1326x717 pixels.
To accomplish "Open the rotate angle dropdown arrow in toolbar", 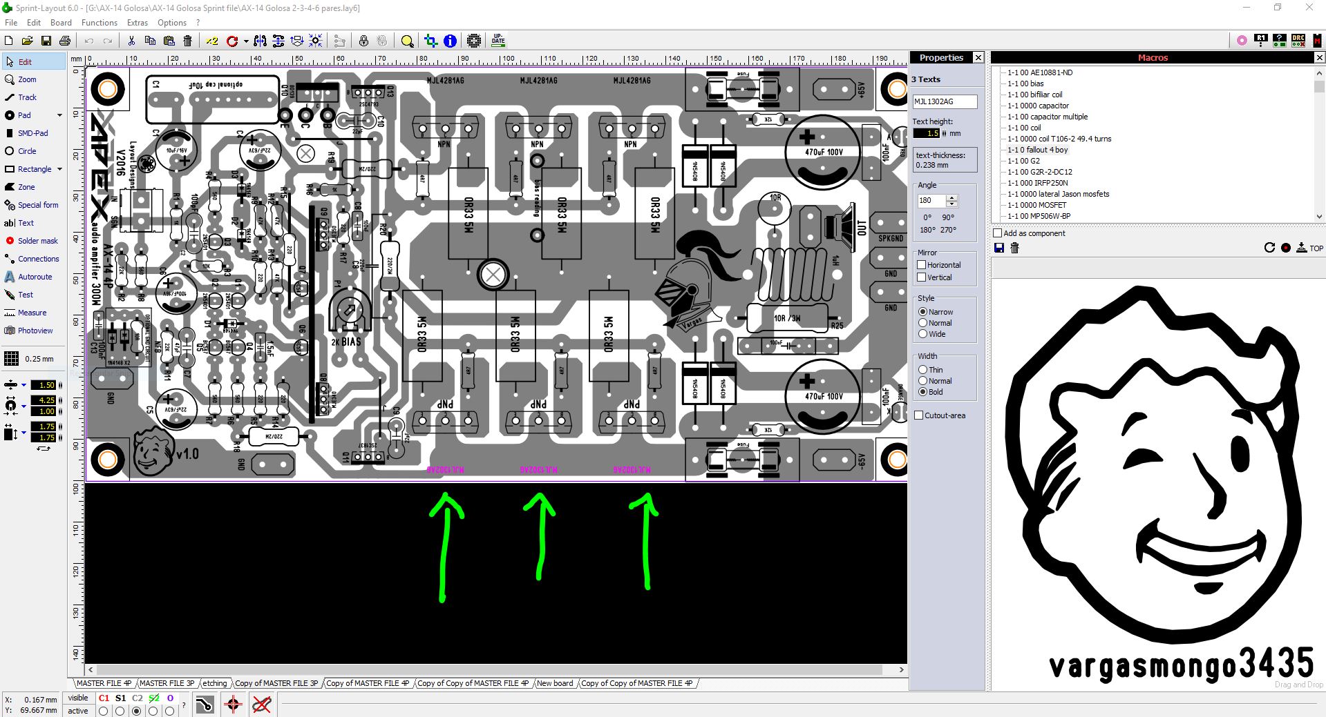I will 245,41.
